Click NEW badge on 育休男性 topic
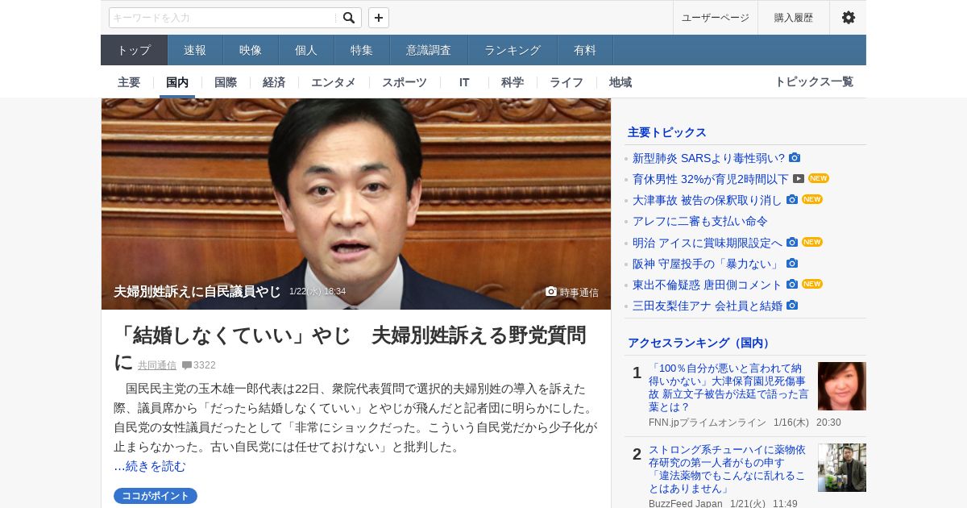This screenshot has width=967, height=508. coord(819,178)
